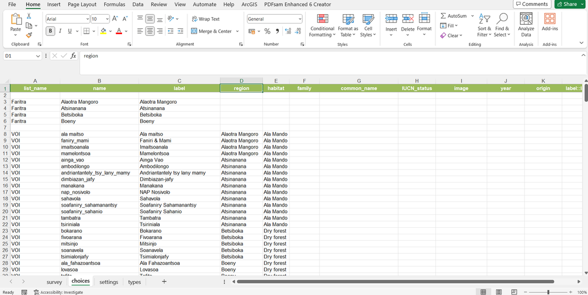Increase font size with the larger A icon
This screenshot has width=588, height=295.
[x=115, y=19]
